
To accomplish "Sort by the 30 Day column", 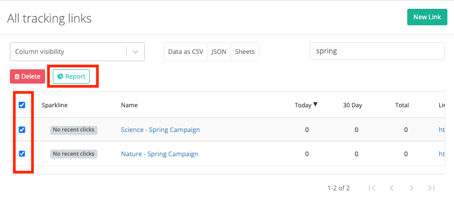I will click(353, 105).
